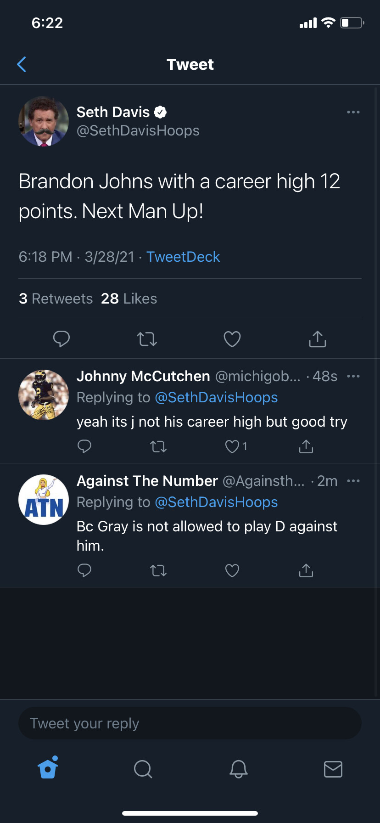Share Against The Number's reply

pyautogui.click(x=306, y=570)
